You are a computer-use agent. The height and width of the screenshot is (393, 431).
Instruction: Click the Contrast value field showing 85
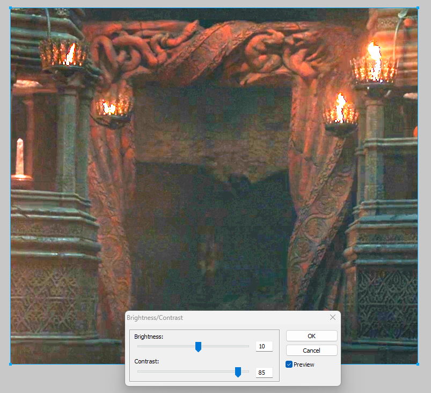click(264, 373)
